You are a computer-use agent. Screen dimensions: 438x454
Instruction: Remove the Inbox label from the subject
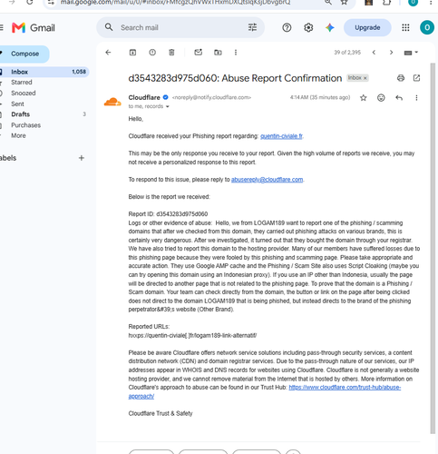pos(365,78)
